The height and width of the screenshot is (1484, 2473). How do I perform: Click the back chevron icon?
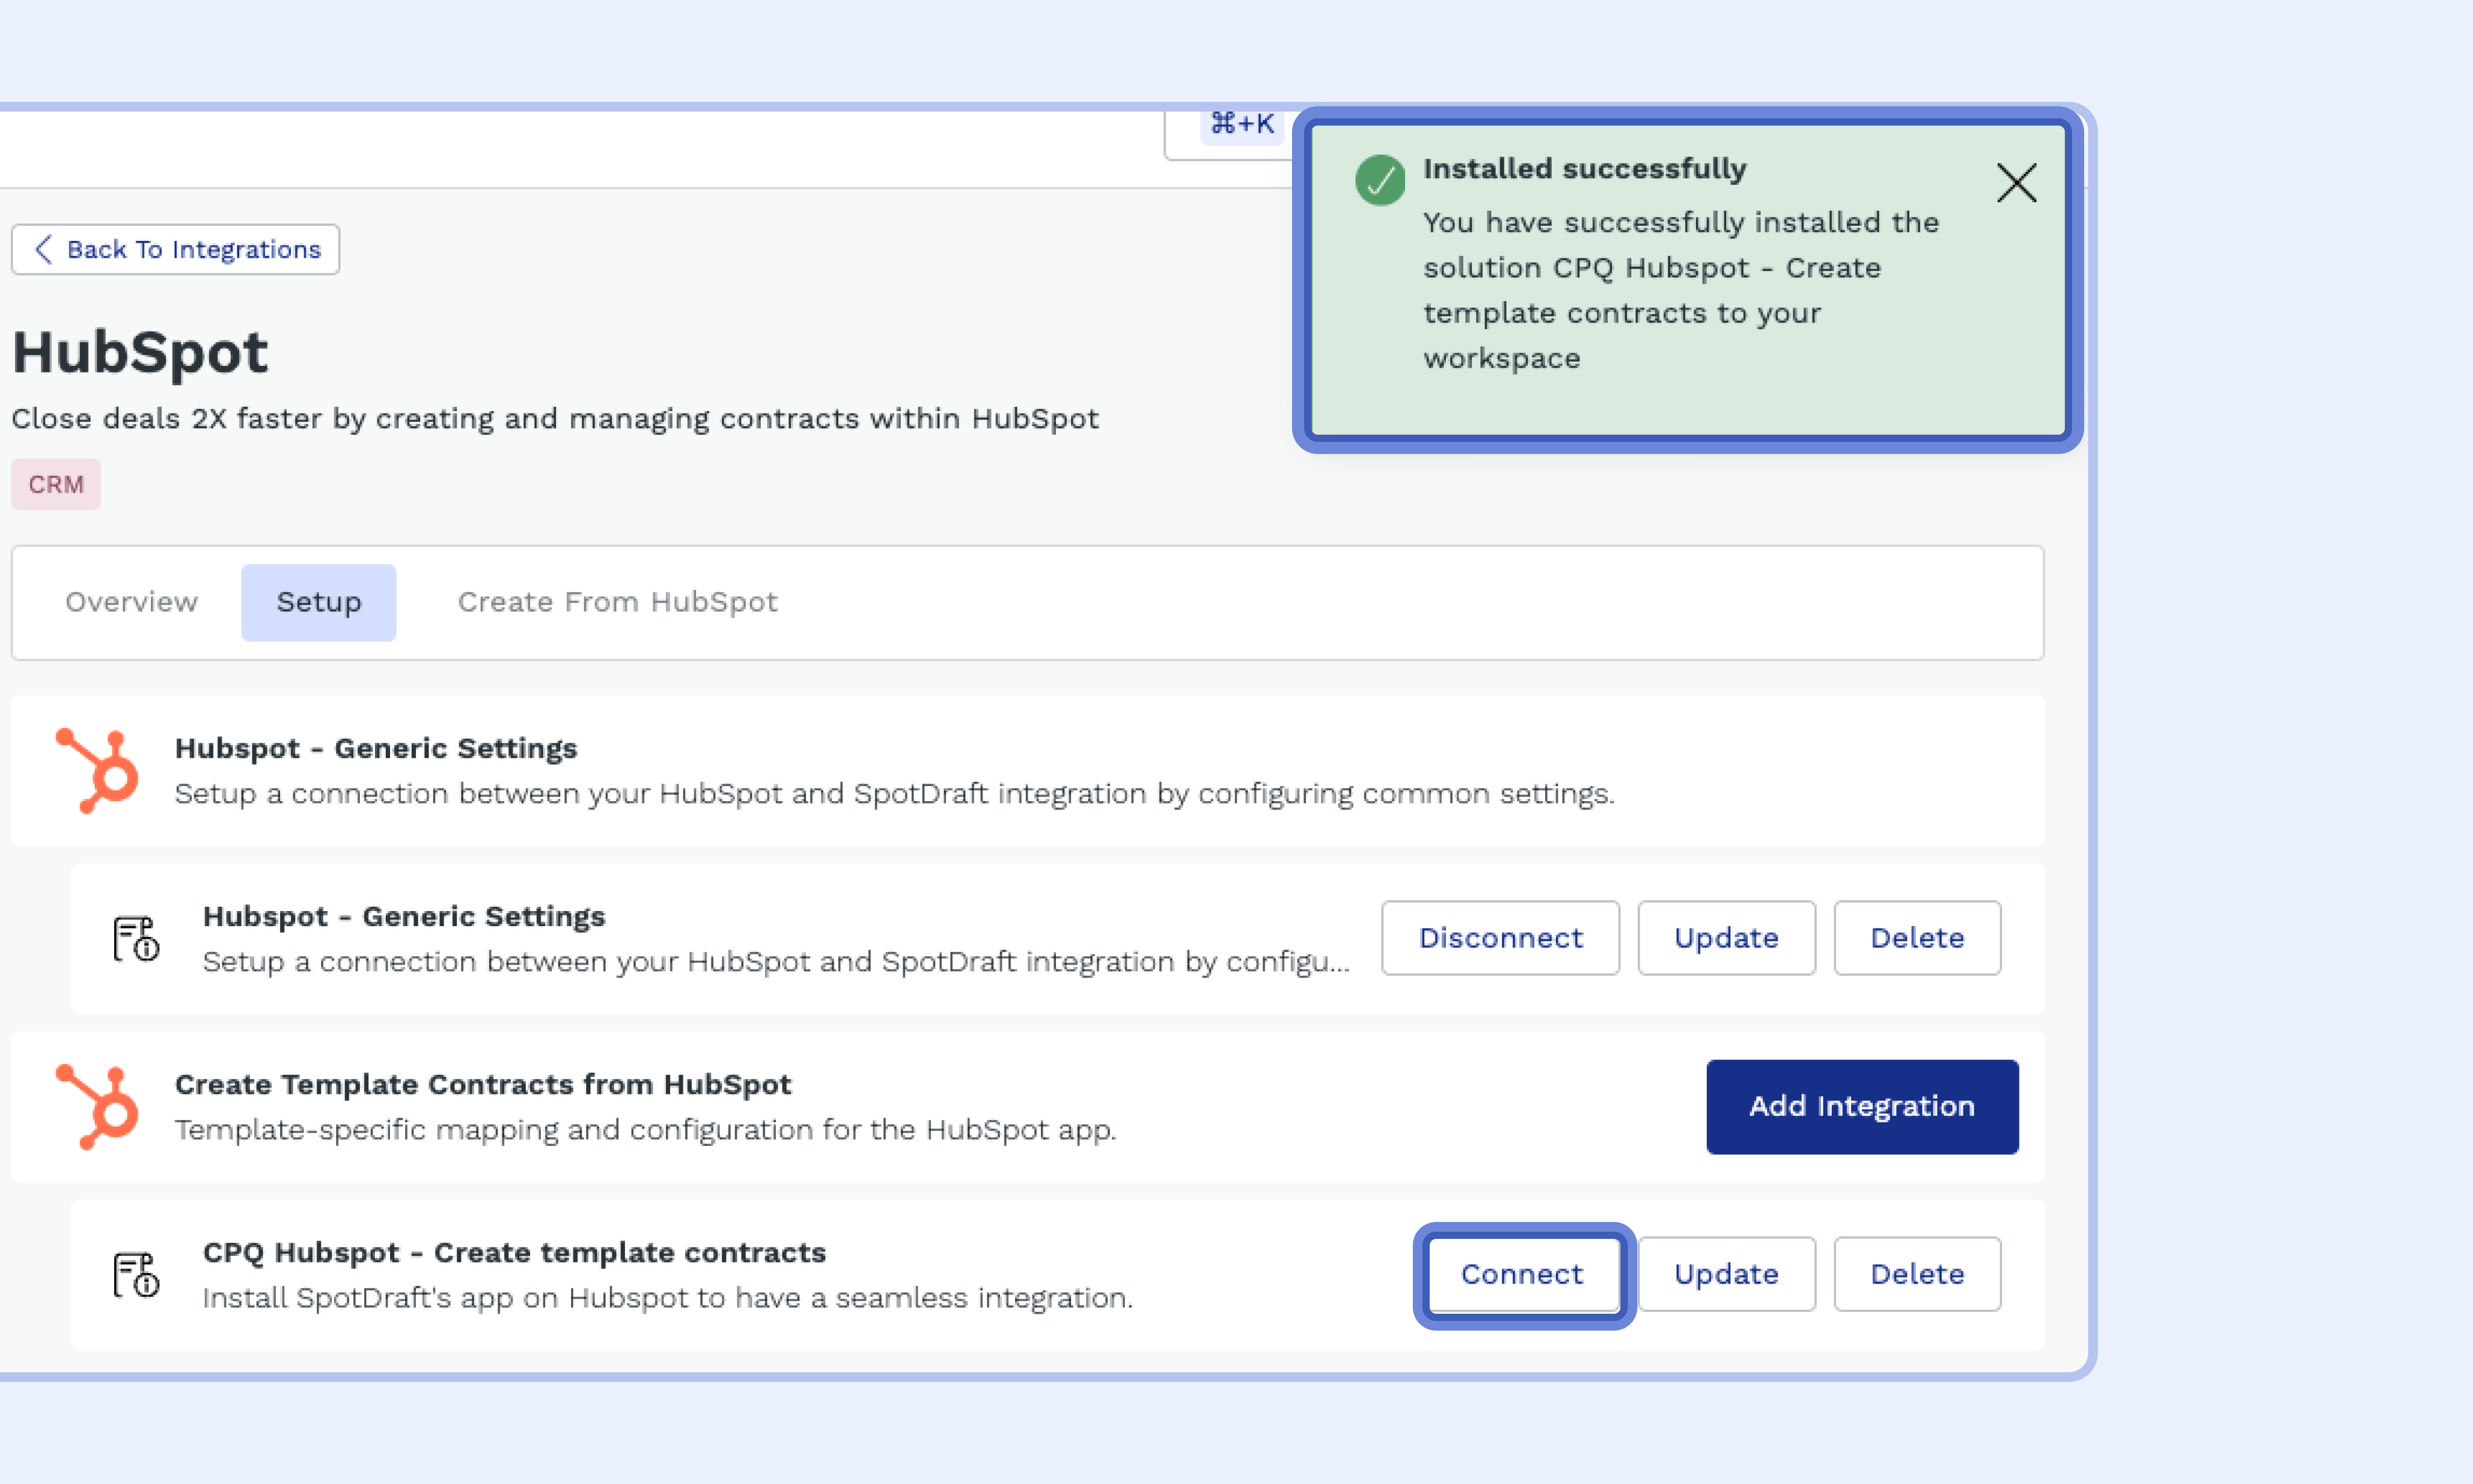(43, 249)
